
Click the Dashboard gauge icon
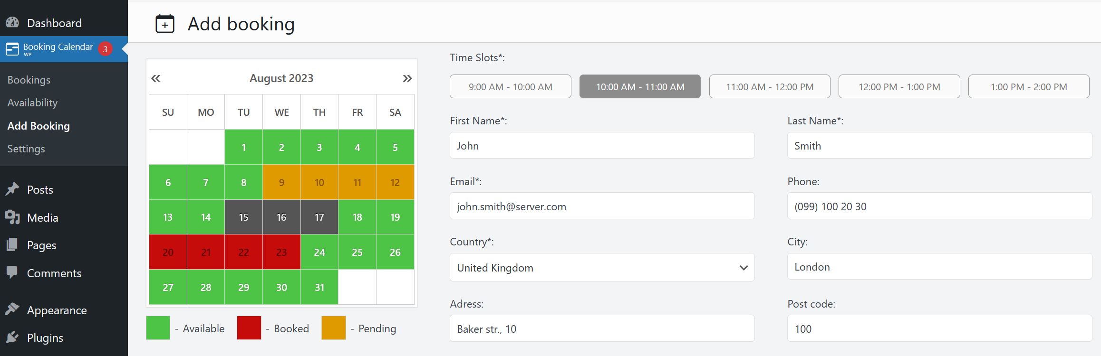[x=12, y=23]
